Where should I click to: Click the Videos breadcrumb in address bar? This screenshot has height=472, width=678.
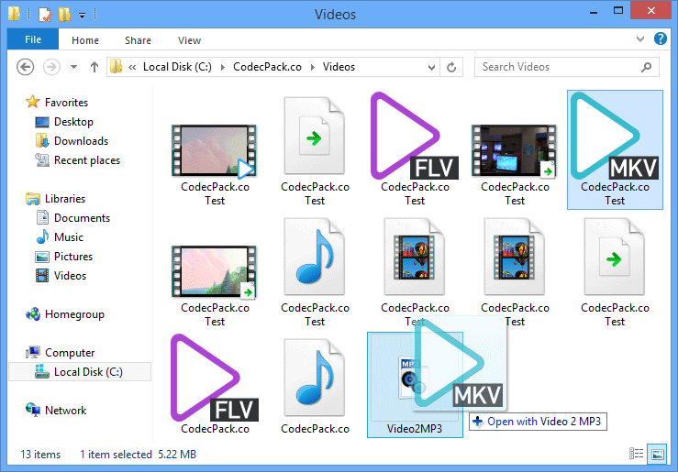point(339,67)
